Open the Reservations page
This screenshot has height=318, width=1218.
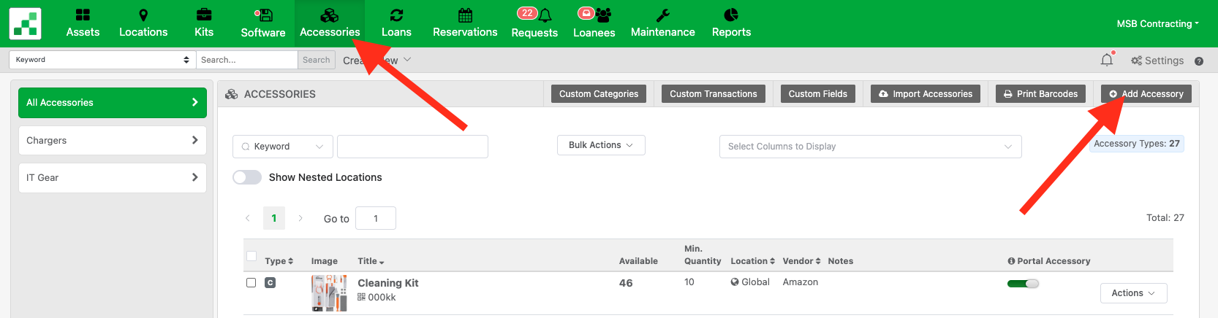(465, 23)
